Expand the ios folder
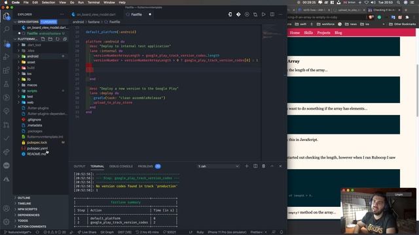 [29, 74]
